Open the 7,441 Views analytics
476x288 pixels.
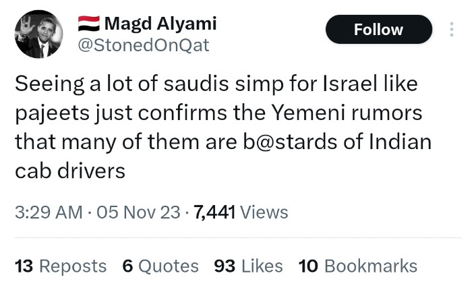[241, 212]
